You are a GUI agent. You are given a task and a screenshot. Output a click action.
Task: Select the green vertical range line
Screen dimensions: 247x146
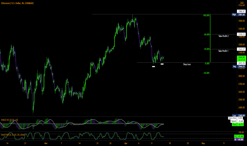tap(210, 38)
